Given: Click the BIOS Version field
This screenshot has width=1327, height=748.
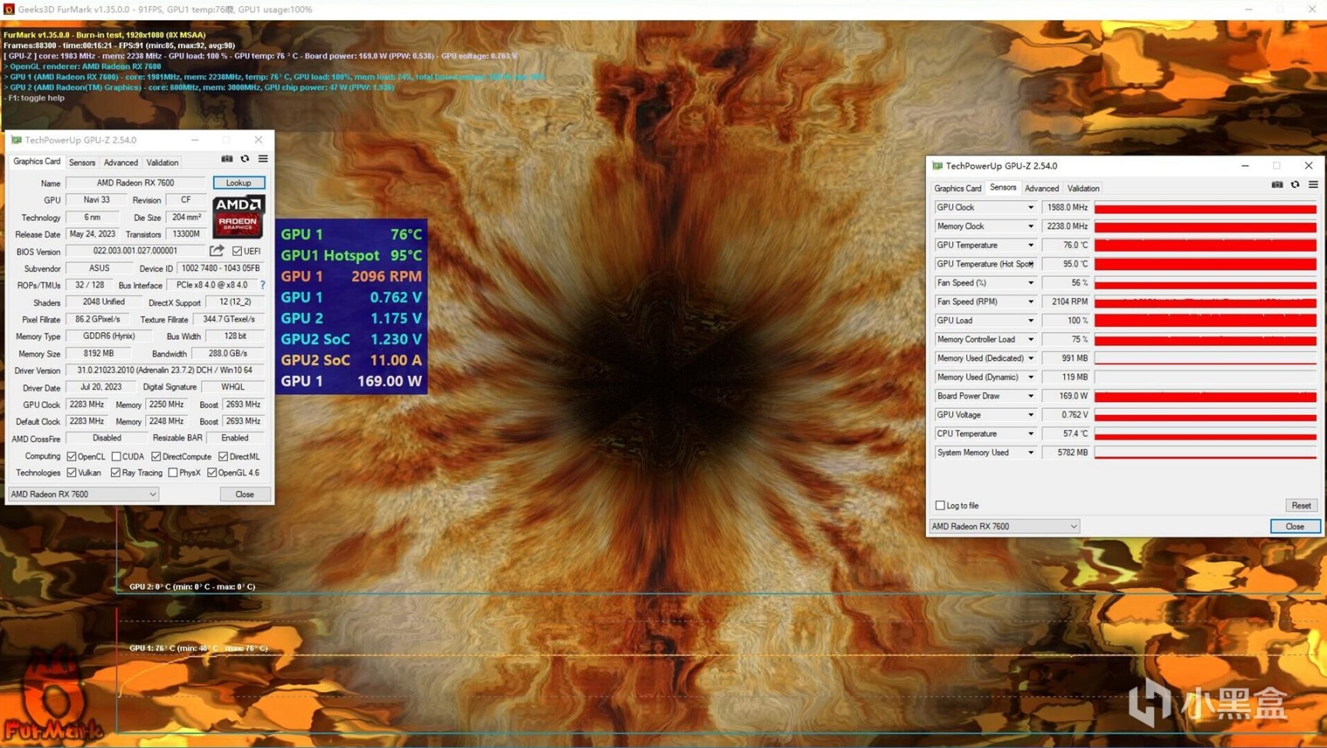Looking at the screenshot, I should (x=135, y=251).
